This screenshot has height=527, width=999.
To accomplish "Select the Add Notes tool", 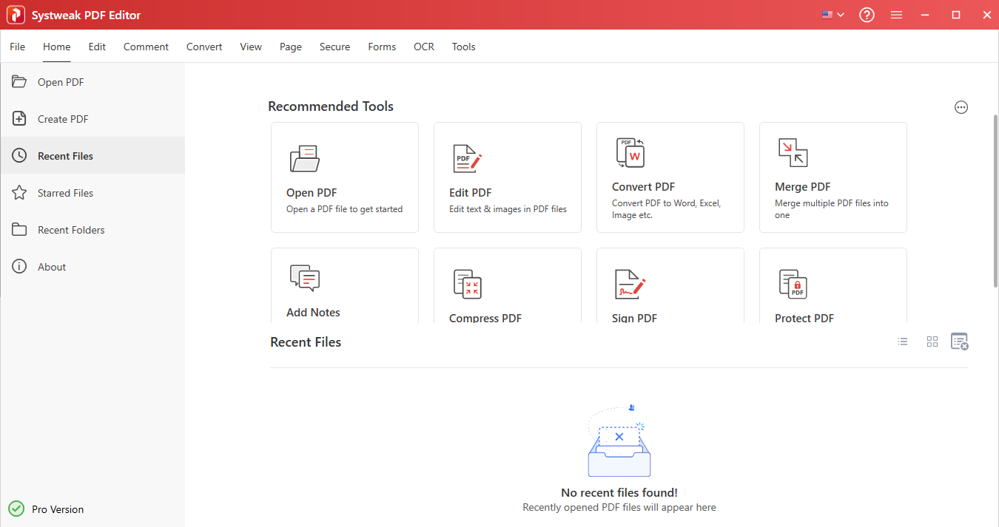I will click(344, 288).
